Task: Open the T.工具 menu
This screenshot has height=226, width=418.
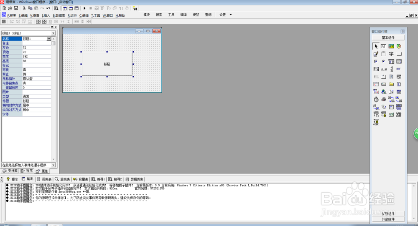Action: (95, 16)
